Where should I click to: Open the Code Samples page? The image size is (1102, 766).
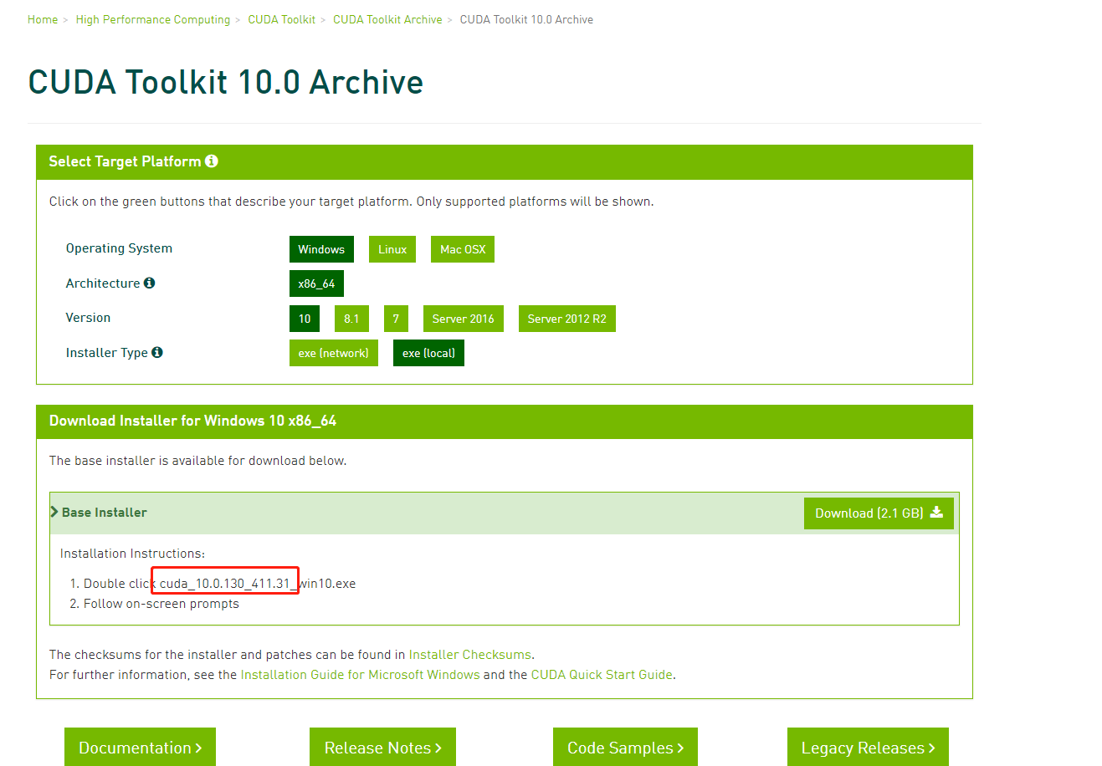click(625, 748)
